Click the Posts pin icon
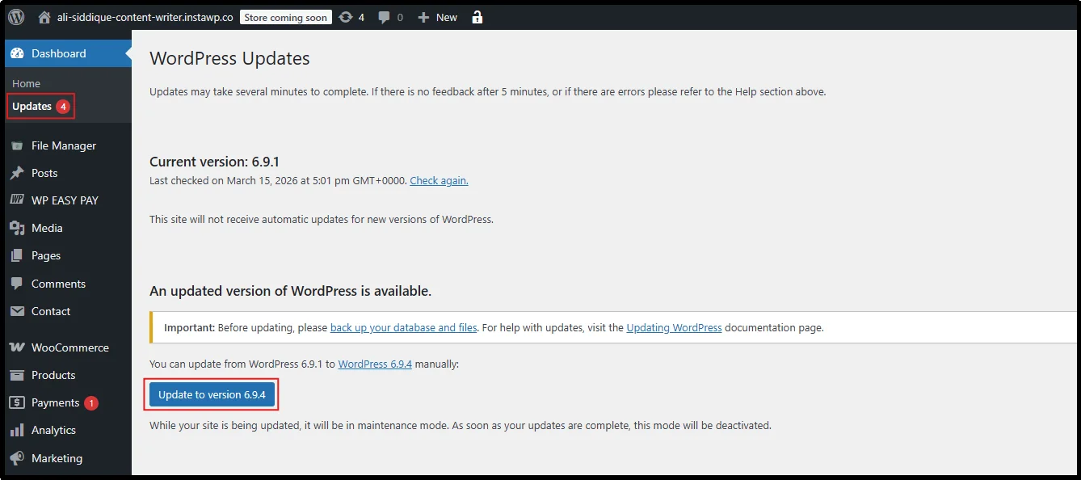The image size is (1081, 480). point(17,173)
